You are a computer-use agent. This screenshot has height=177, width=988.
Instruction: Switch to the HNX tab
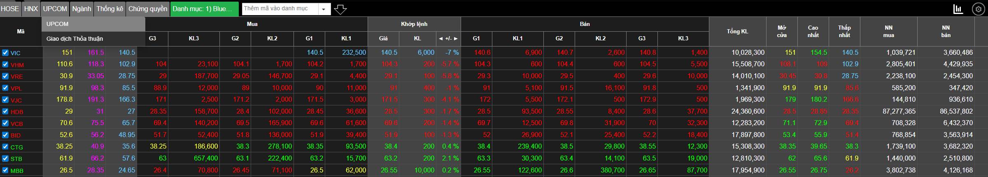(x=31, y=9)
